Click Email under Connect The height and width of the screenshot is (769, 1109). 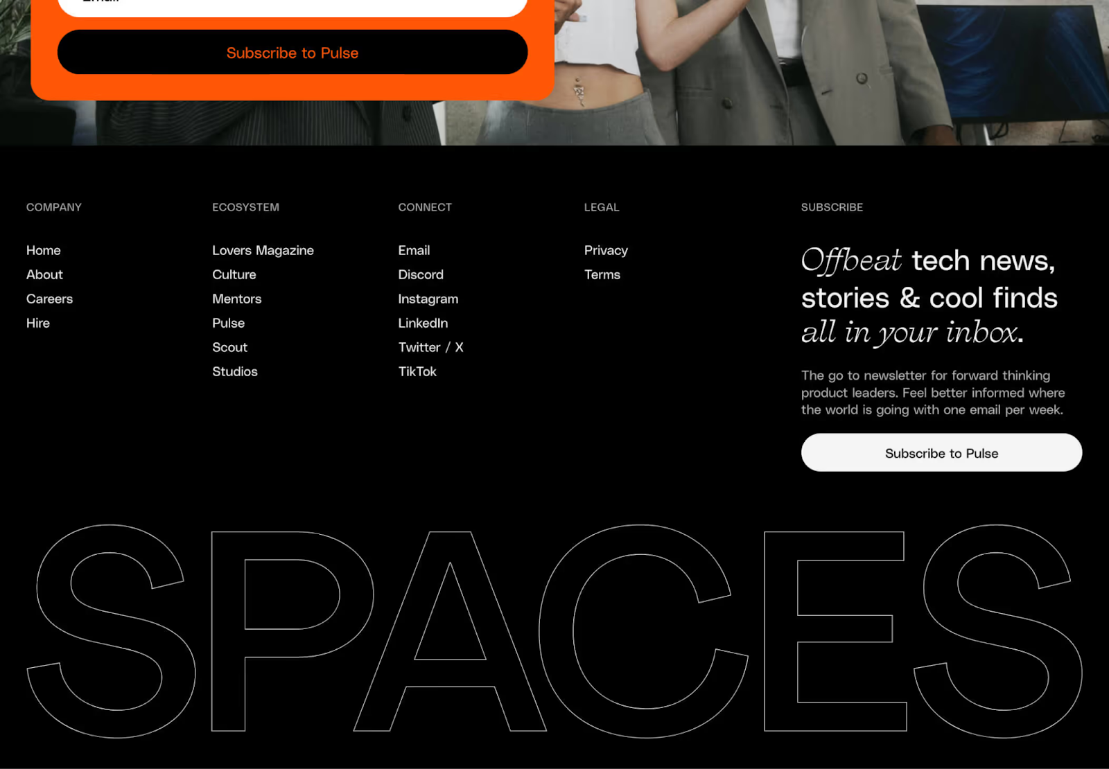click(x=414, y=250)
